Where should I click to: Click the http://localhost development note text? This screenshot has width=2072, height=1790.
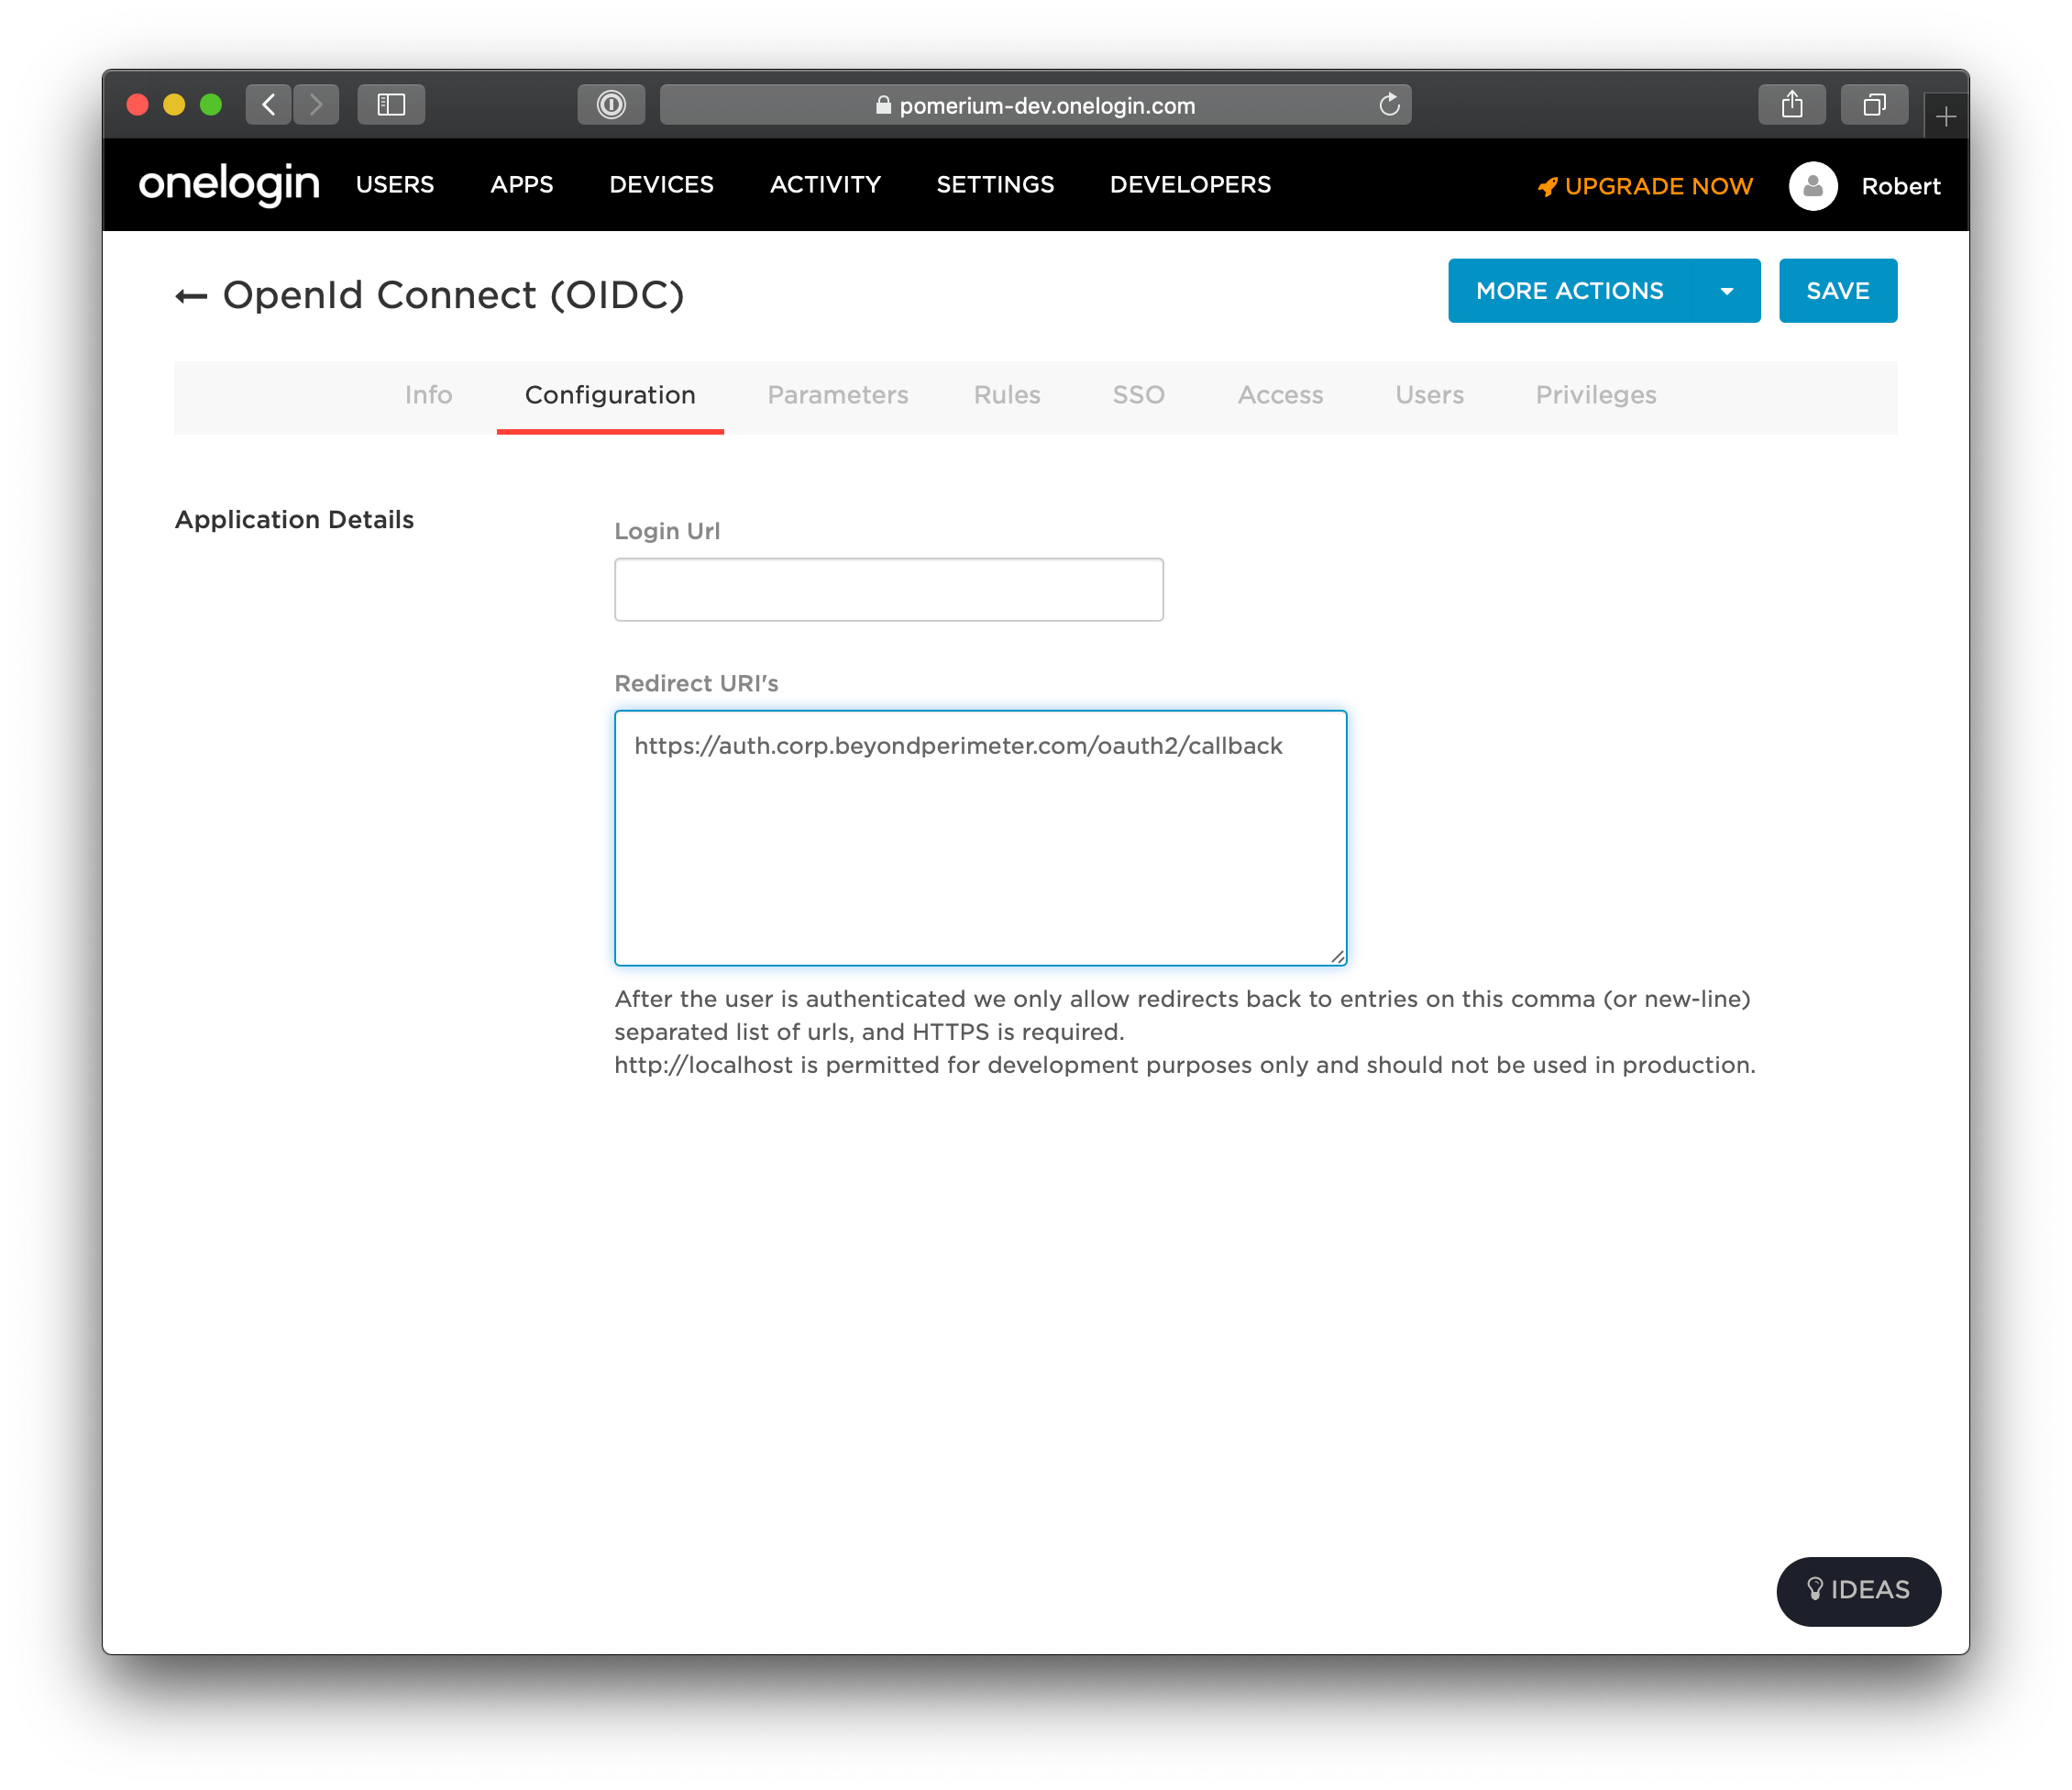click(x=1185, y=1065)
